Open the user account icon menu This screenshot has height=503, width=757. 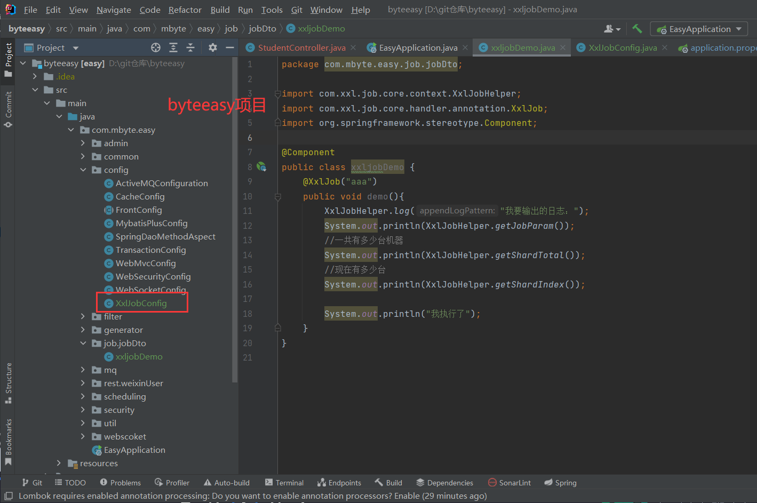coord(612,29)
